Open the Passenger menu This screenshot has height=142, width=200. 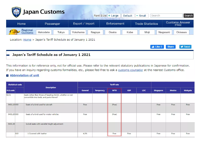tap(52, 24)
